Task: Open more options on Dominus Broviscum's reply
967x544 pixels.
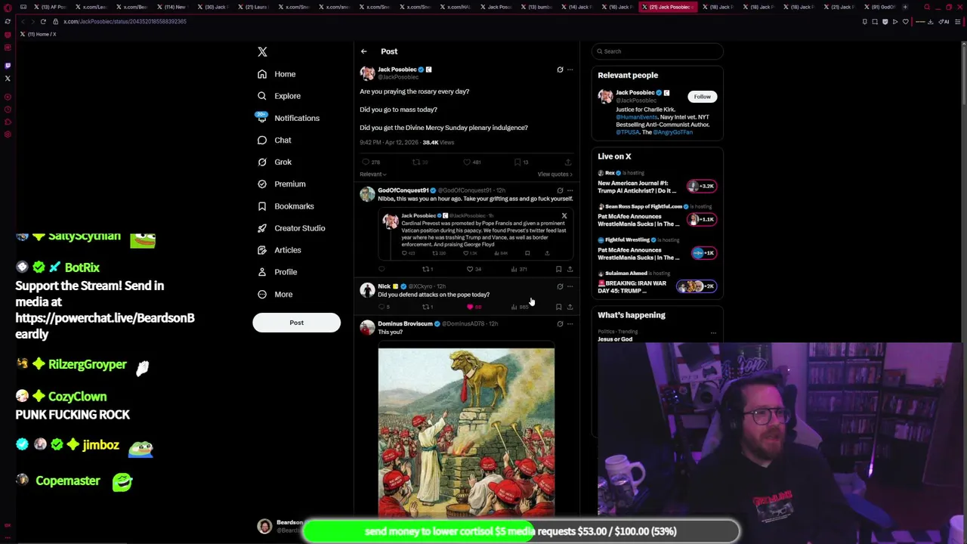Action: [570, 324]
